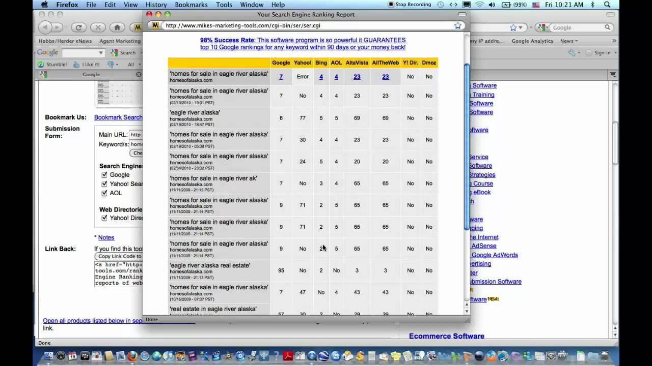Click the Stop loading X toolbar icon

point(98,27)
